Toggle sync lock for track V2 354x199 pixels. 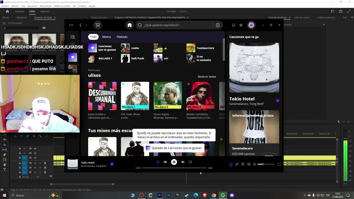pyautogui.click(x=30, y=153)
